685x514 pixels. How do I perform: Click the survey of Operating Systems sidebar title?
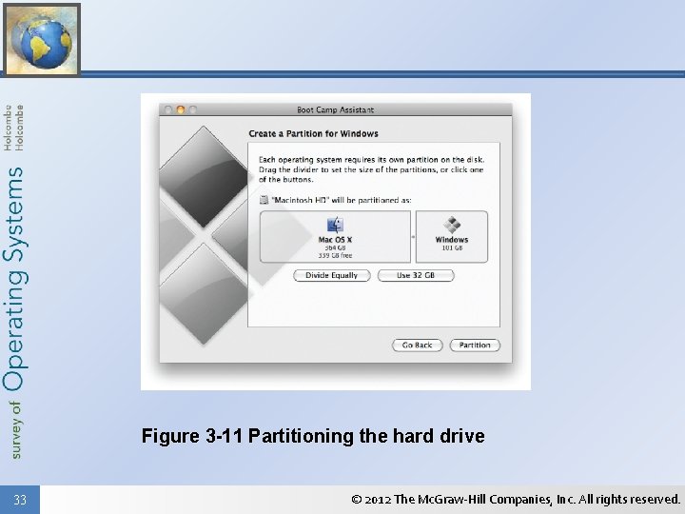point(15,312)
